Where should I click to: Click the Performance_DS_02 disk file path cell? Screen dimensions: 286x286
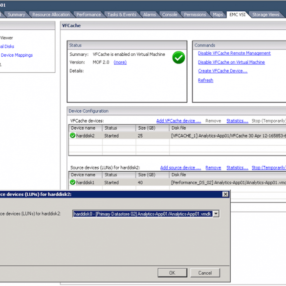228,182
